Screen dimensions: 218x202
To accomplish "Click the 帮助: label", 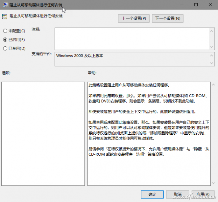I will point(92,73).
